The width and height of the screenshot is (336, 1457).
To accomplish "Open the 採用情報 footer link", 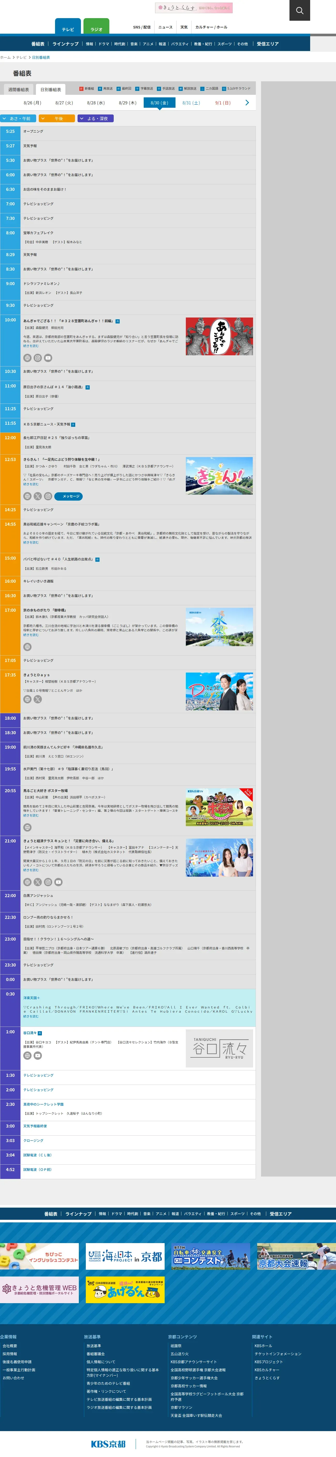I will [x=10, y=1354].
